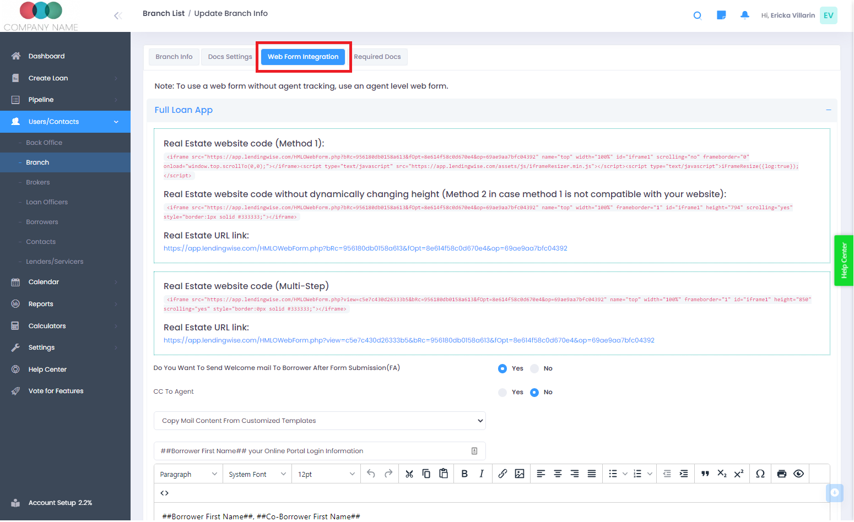This screenshot has width=854, height=522.
Task: Open the sticky note icon in header
Action: 721,15
